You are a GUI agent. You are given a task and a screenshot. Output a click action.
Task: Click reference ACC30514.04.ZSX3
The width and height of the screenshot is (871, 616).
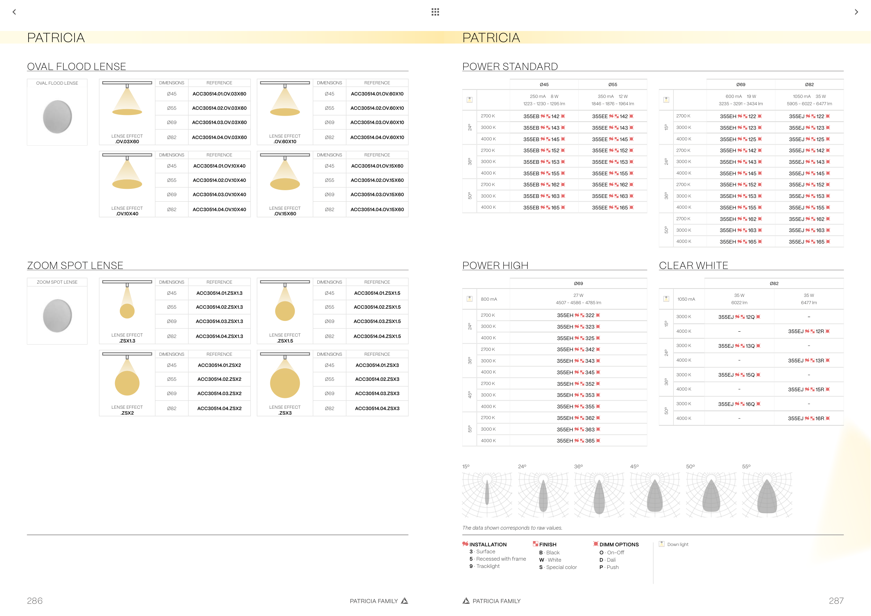tap(377, 408)
